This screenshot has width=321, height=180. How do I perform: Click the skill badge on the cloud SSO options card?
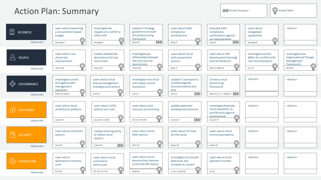click(x=82, y=143)
